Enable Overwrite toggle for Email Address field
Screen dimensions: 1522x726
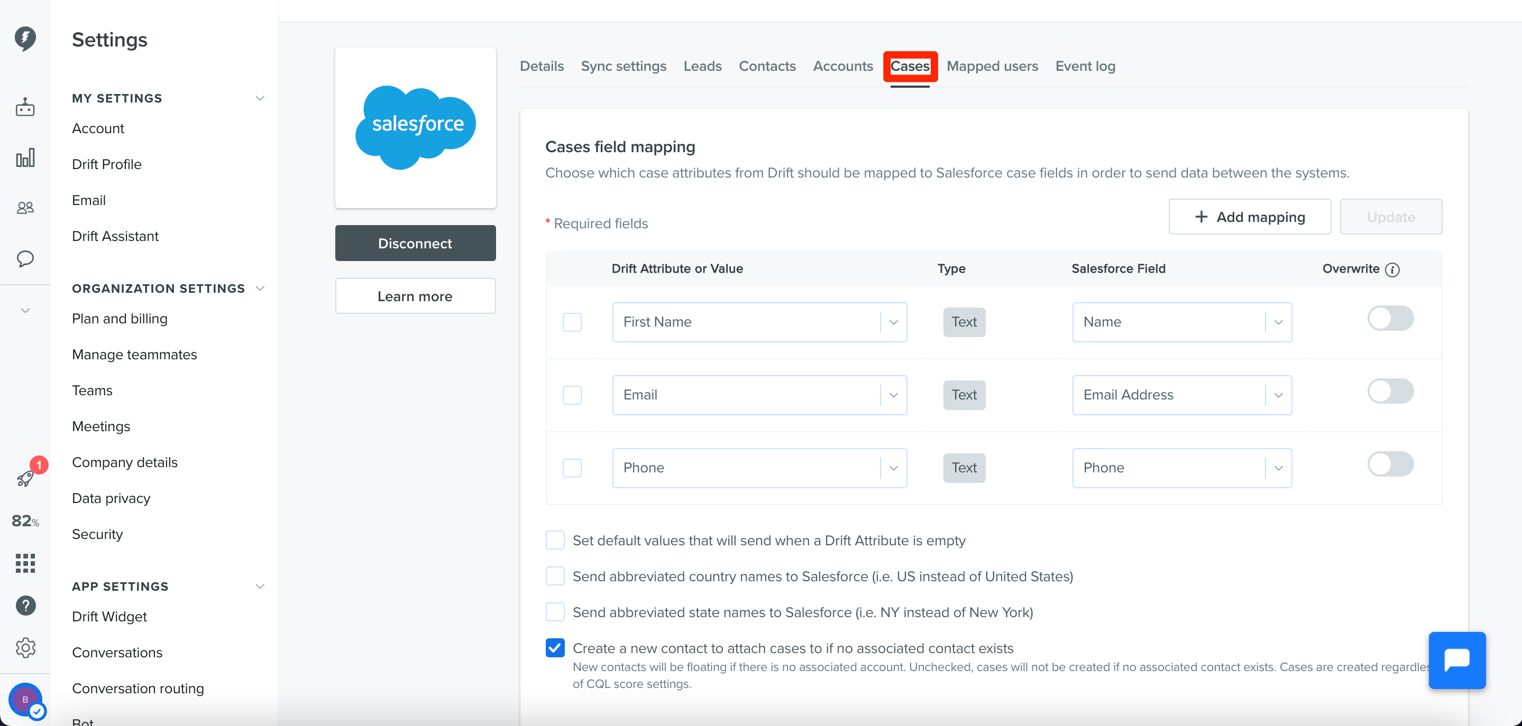click(x=1390, y=392)
